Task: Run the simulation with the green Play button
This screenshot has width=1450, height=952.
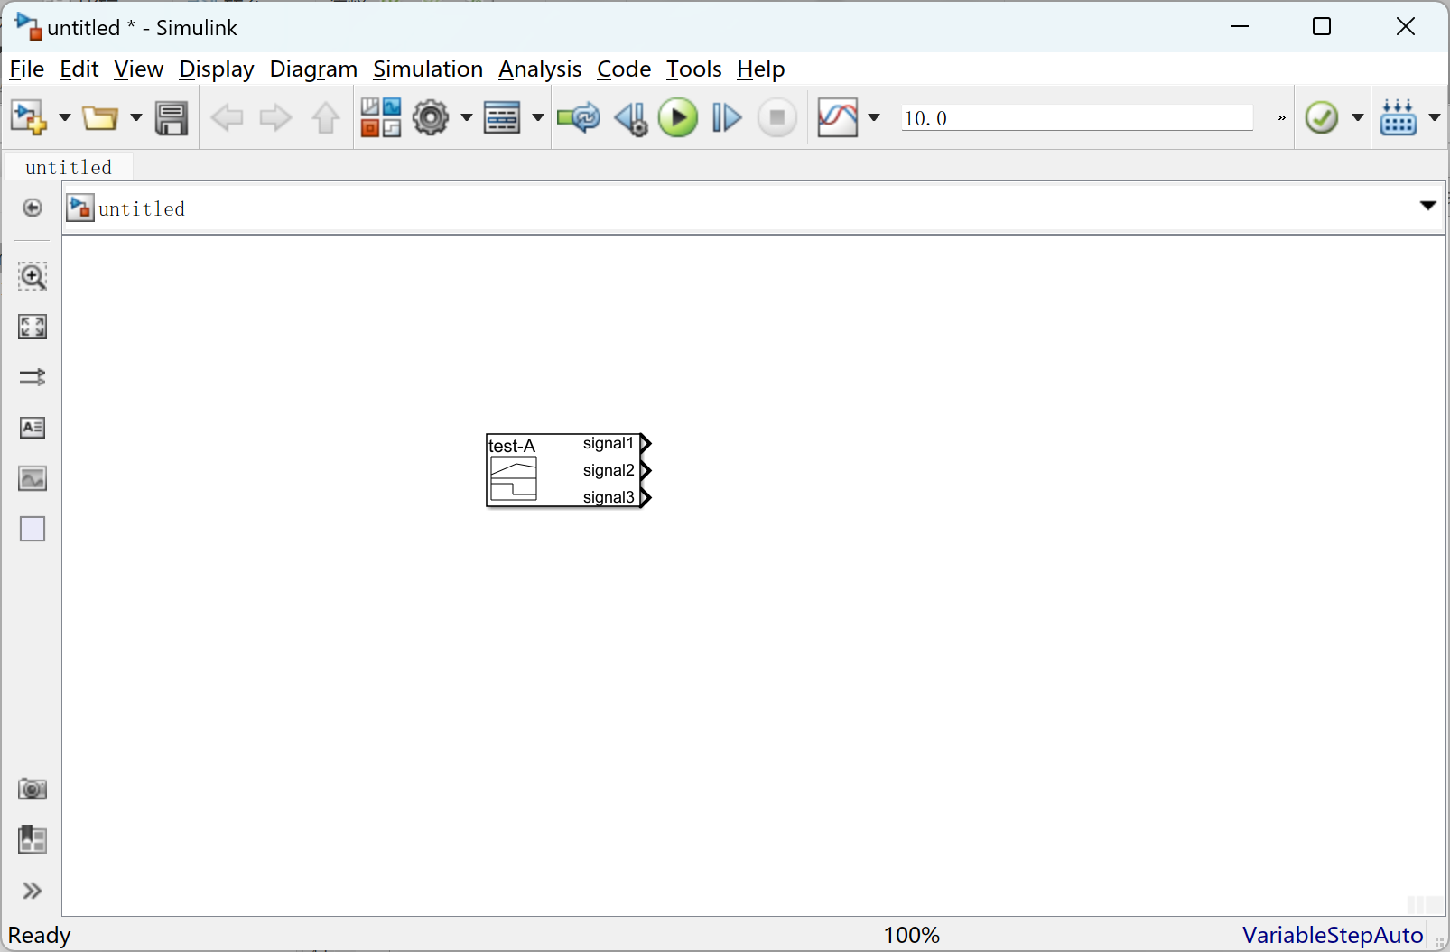Action: tap(678, 118)
